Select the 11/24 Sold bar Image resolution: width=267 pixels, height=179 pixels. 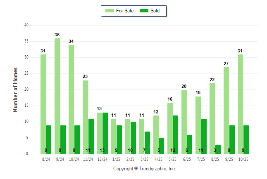point(91,136)
